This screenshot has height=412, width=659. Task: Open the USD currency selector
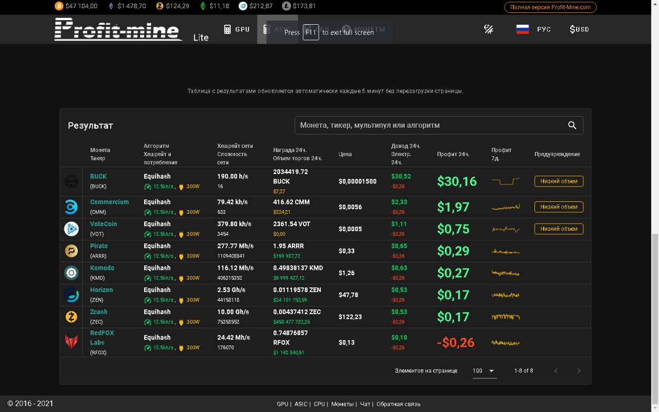click(579, 29)
